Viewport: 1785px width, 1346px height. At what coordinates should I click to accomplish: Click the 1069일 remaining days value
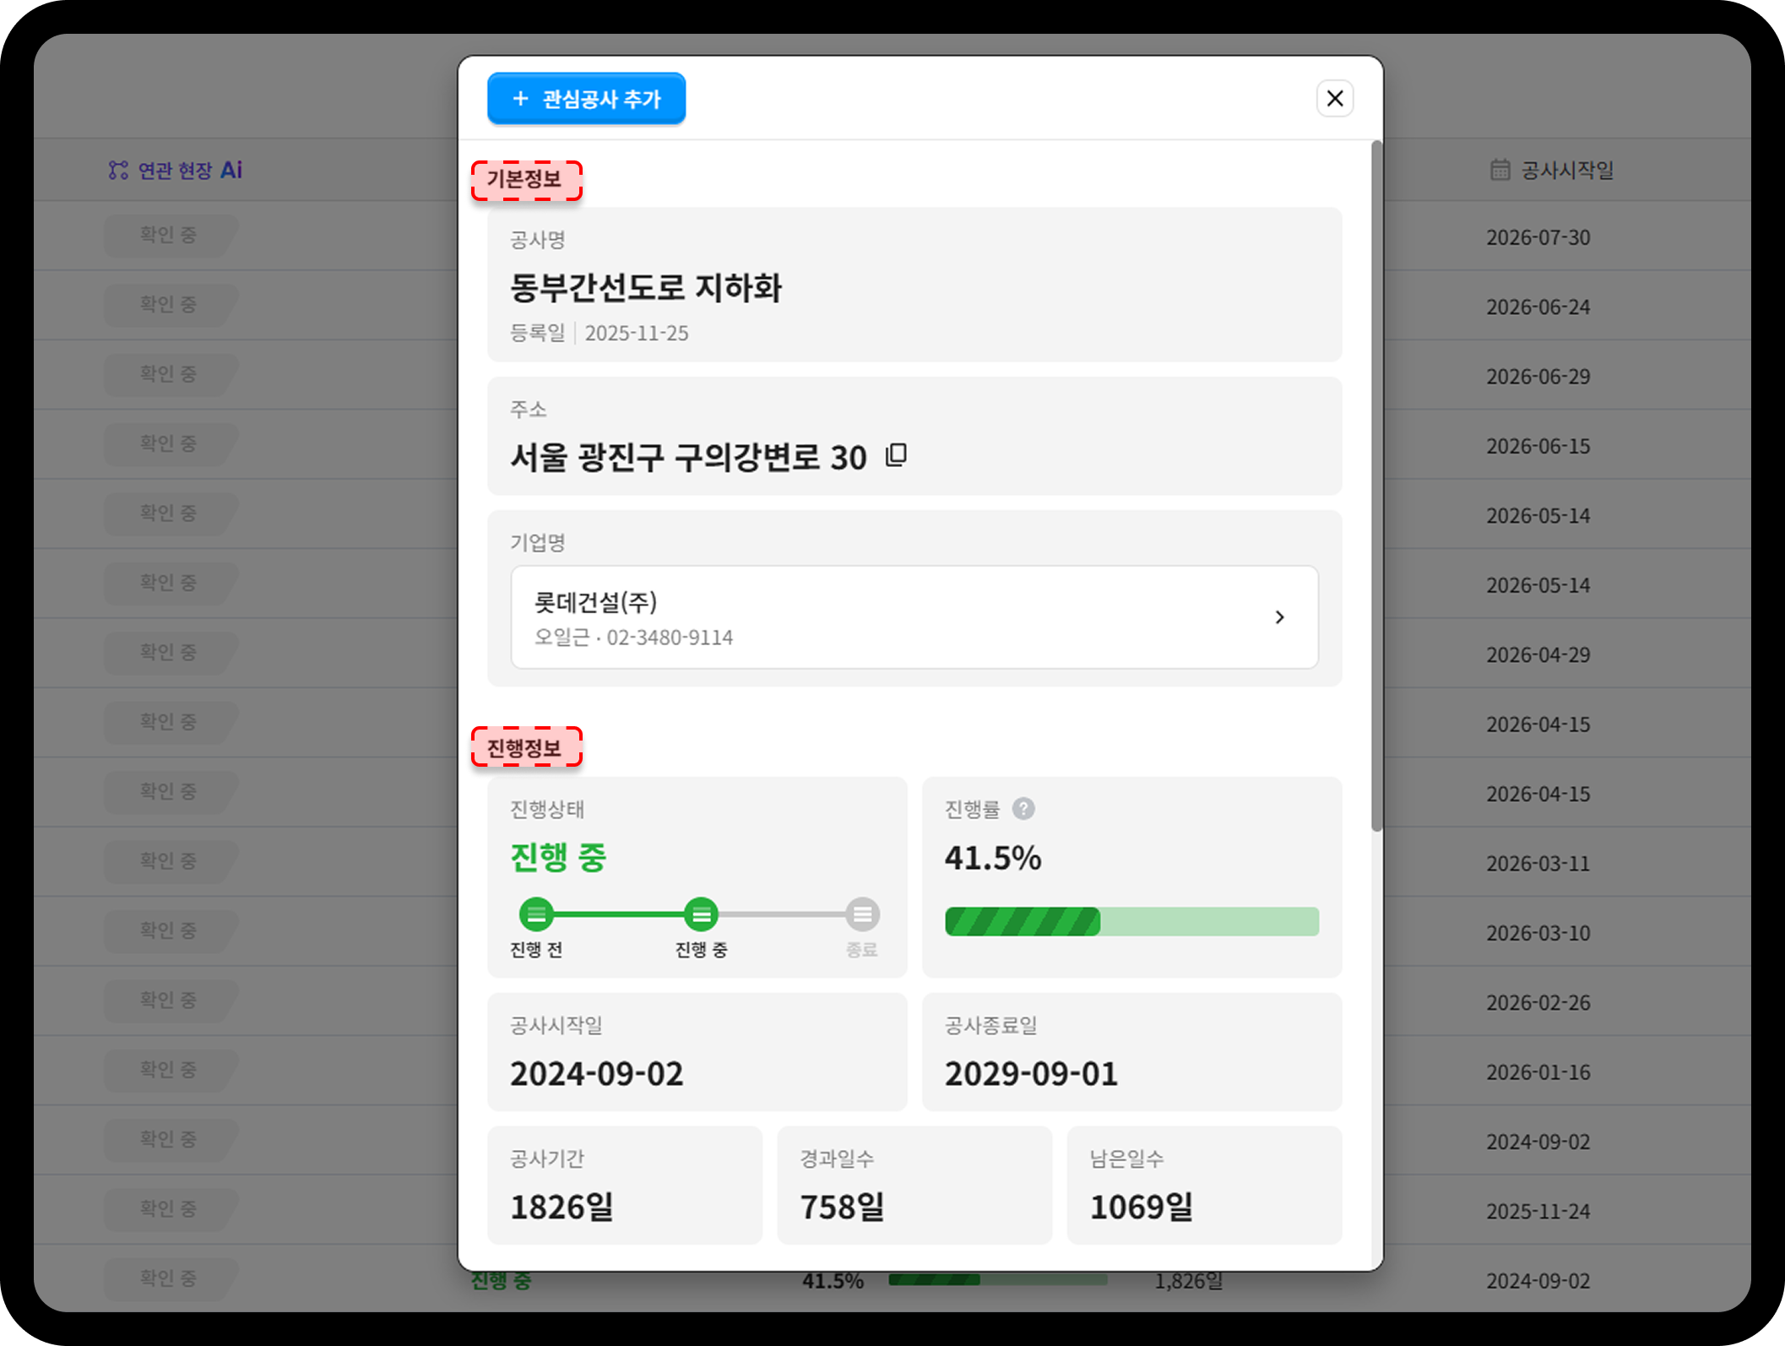1141,1208
